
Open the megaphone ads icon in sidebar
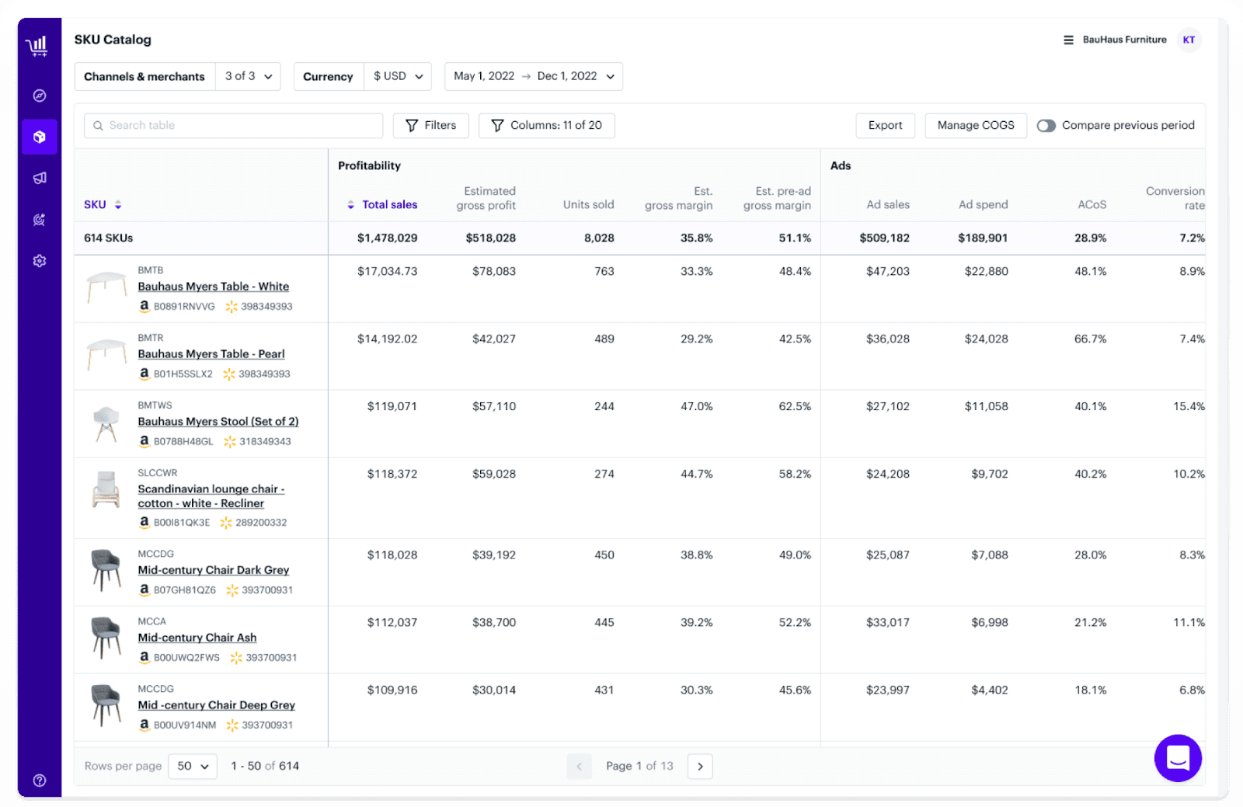(x=40, y=179)
